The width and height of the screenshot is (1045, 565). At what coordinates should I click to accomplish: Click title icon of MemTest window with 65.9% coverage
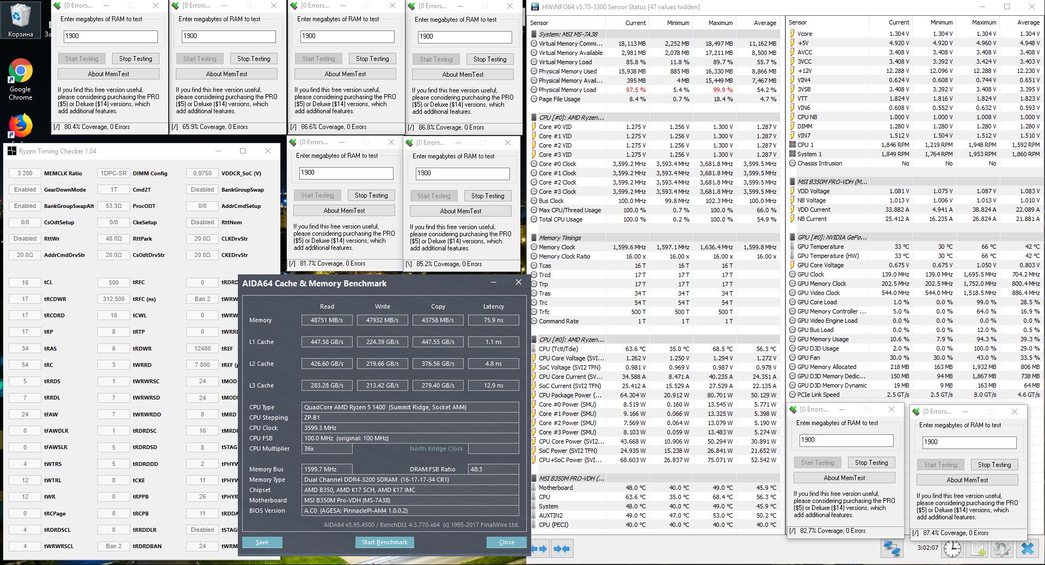175,5
